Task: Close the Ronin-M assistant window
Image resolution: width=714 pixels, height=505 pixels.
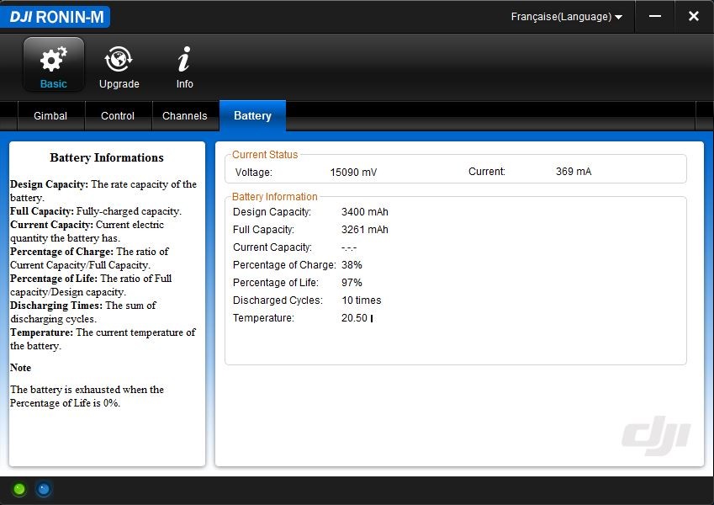Action: click(x=694, y=16)
